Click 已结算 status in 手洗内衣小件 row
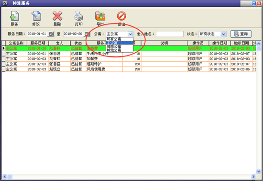Screen dimensions: 263x181 [78, 54]
